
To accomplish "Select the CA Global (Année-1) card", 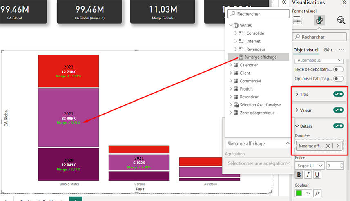I will point(89,11).
